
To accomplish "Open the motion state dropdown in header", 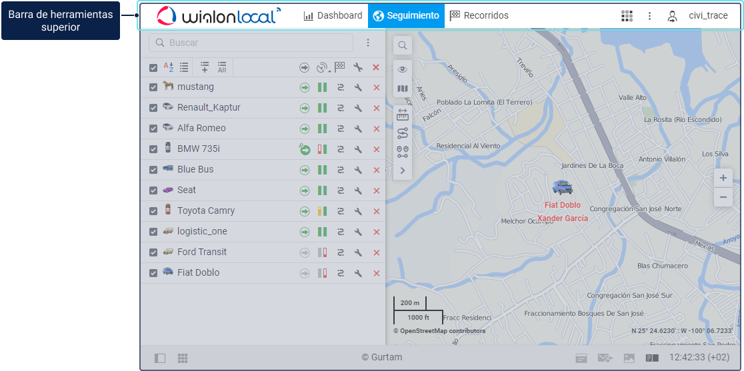I will [323, 68].
